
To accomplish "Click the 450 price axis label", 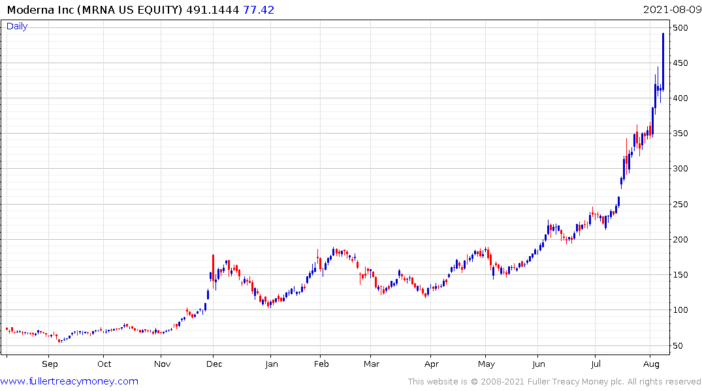I will pyautogui.click(x=680, y=63).
